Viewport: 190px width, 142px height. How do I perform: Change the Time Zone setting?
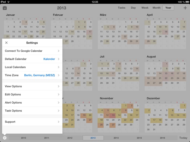[x=32, y=75]
